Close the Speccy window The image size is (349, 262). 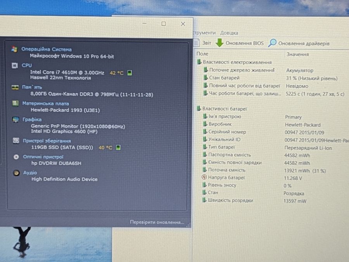pos(183,24)
